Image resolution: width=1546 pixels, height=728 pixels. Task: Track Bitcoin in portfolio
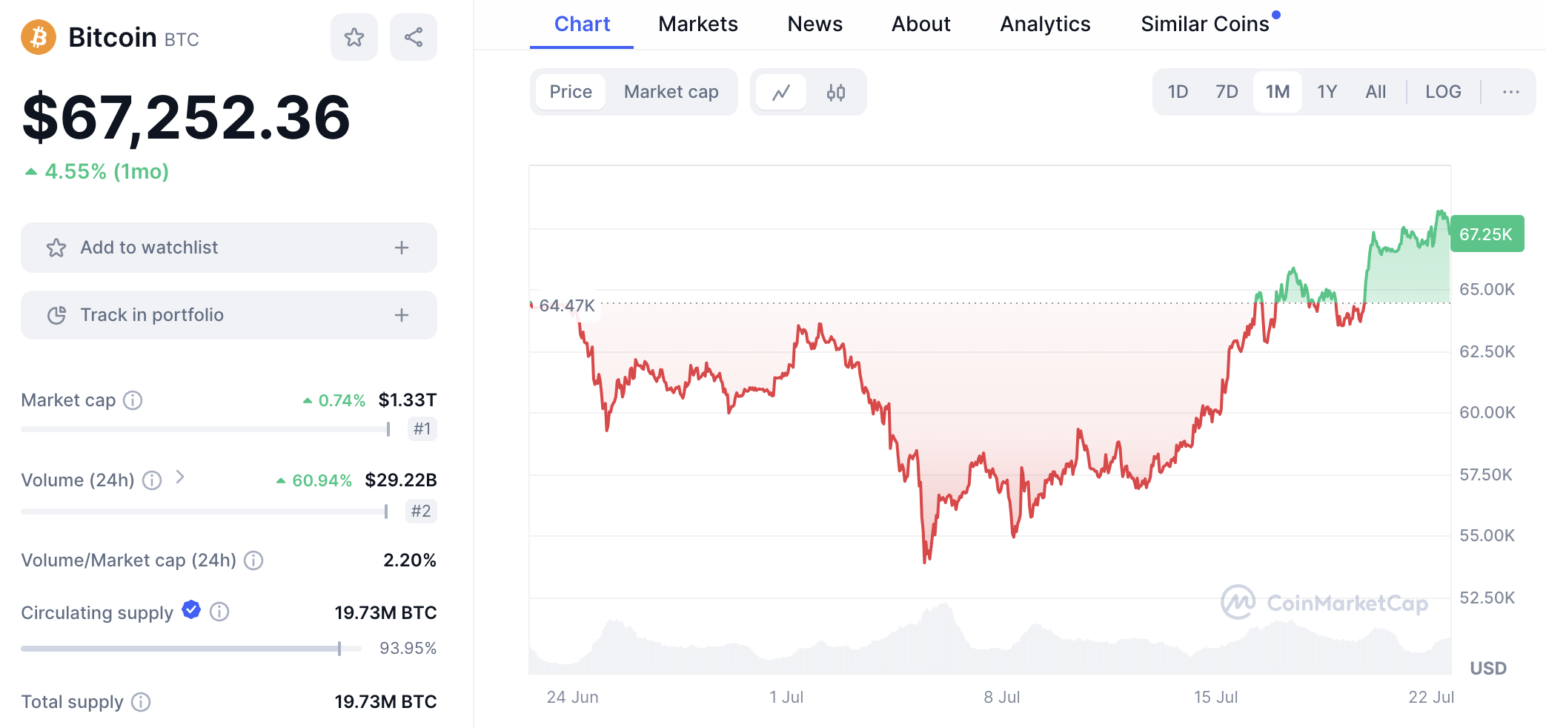228,314
